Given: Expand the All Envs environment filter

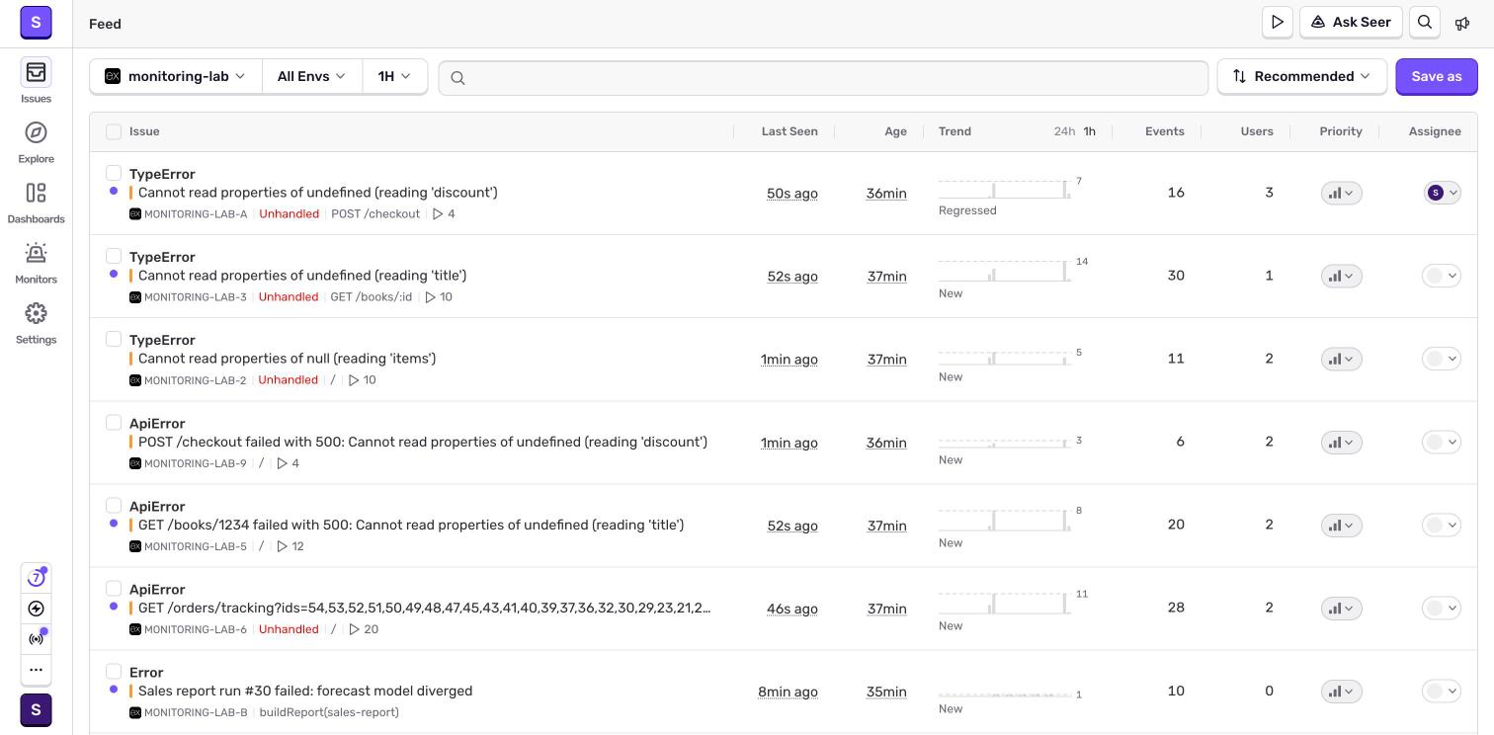Looking at the screenshot, I should click(311, 76).
